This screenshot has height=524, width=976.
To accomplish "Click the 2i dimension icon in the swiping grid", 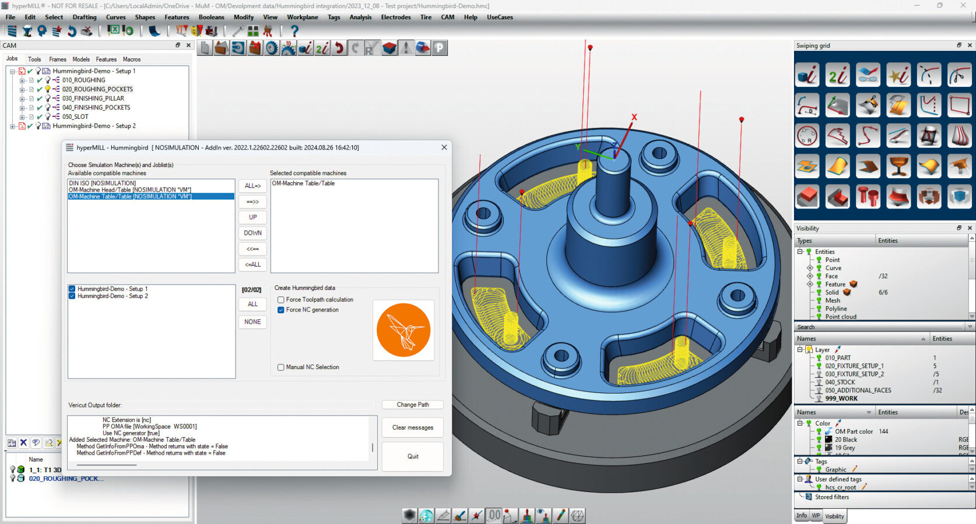I will (x=838, y=75).
